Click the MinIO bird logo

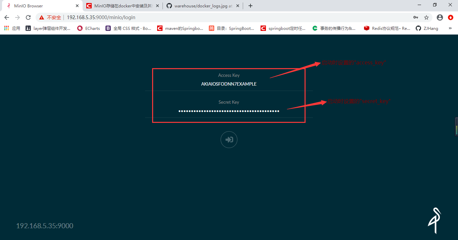coord(434,220)
